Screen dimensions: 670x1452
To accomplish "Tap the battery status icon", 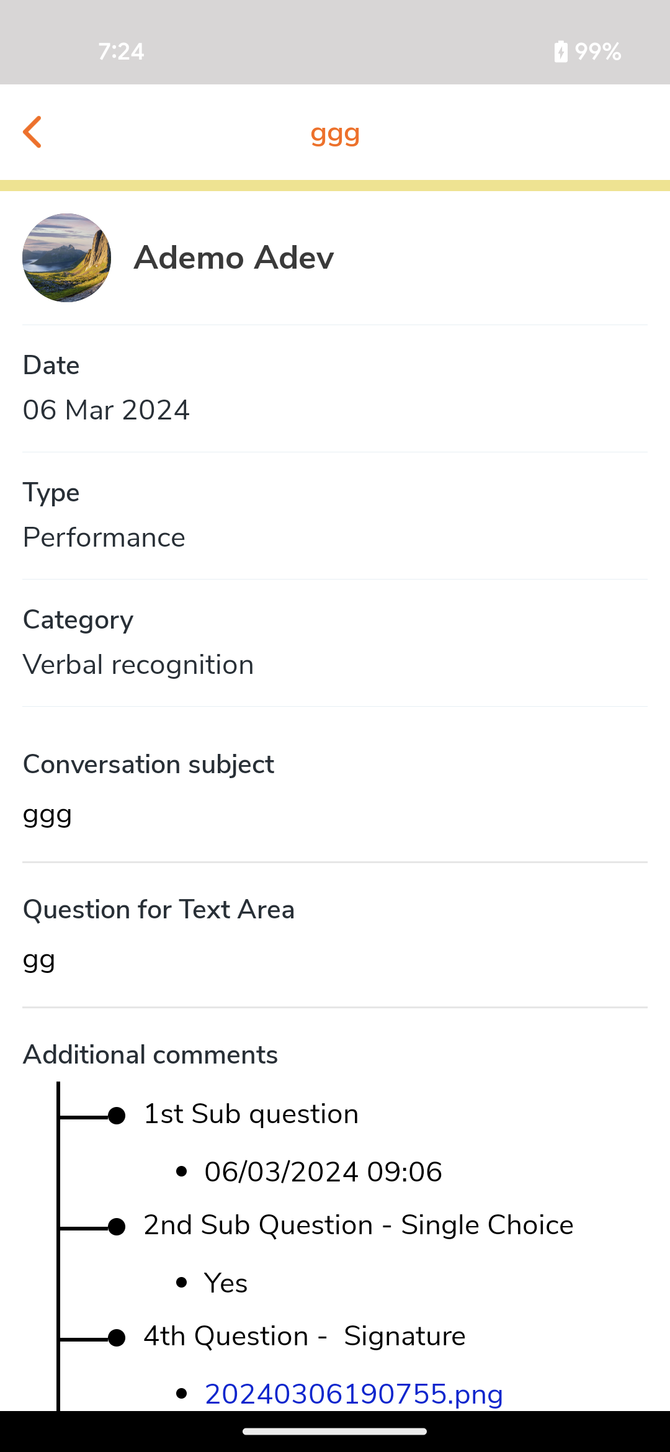I will click(561, 52).
